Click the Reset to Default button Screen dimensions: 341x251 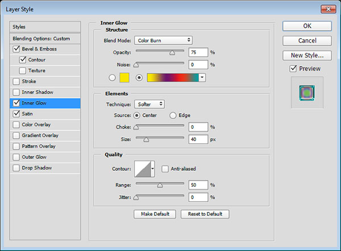point(205,214)
